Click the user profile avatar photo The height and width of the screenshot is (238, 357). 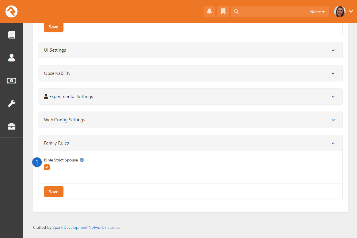pyautogui.click(x=340, y=11)
